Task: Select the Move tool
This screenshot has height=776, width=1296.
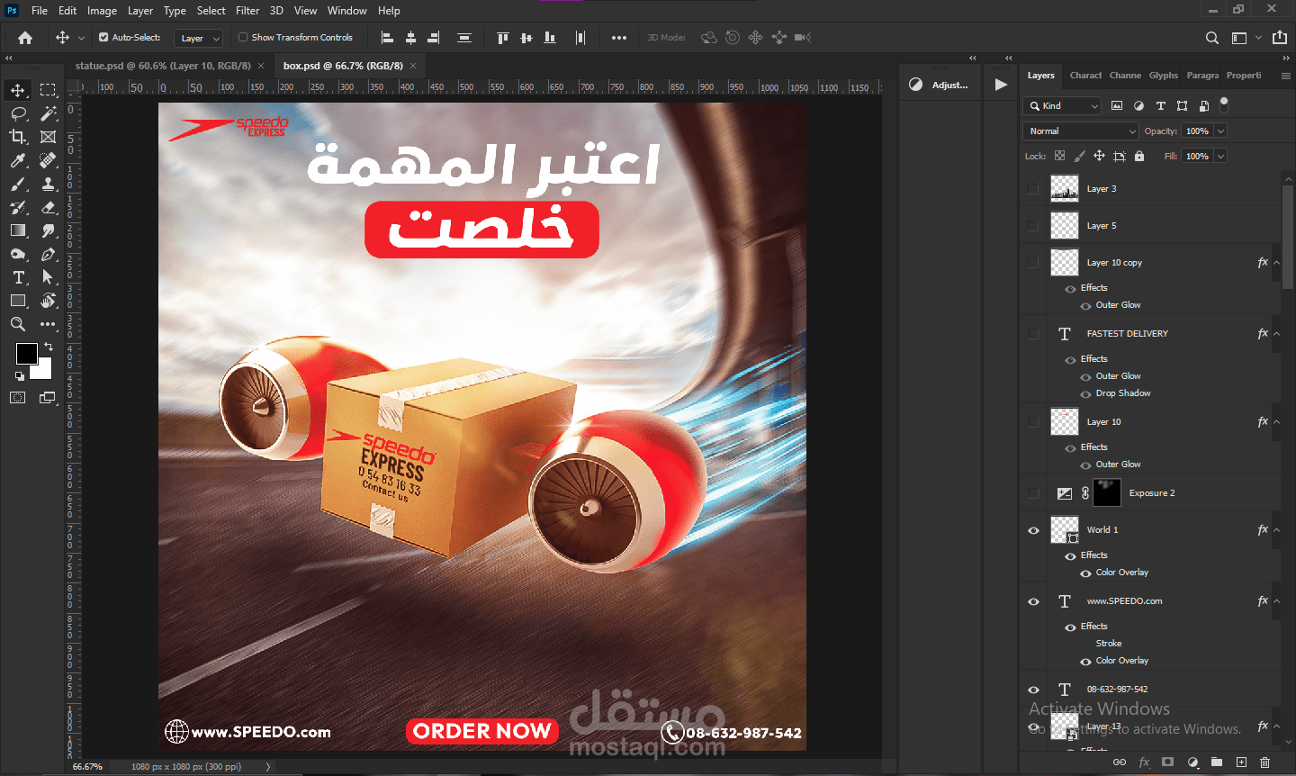Action: click(x=18, y=90)
